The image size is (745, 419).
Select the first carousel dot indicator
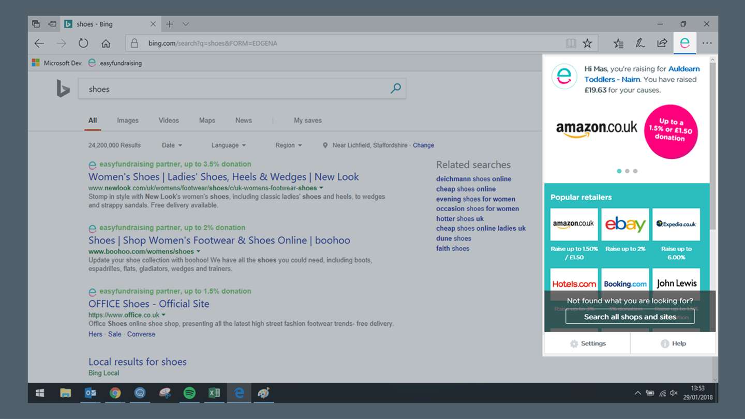pos(619,171)
